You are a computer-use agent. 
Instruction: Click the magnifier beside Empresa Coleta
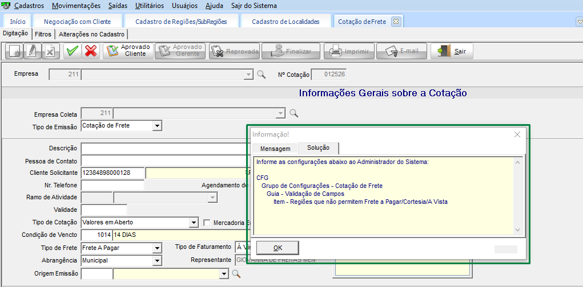[294, 113]
